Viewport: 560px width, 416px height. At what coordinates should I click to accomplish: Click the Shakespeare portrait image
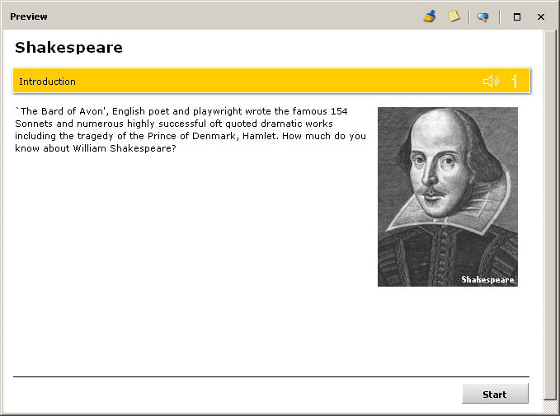(x=448, y=197)
